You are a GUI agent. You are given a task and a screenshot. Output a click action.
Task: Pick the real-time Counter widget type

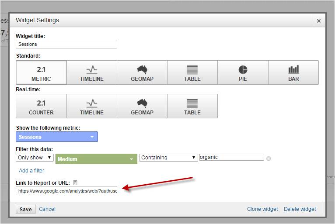[x=41, y=106]
